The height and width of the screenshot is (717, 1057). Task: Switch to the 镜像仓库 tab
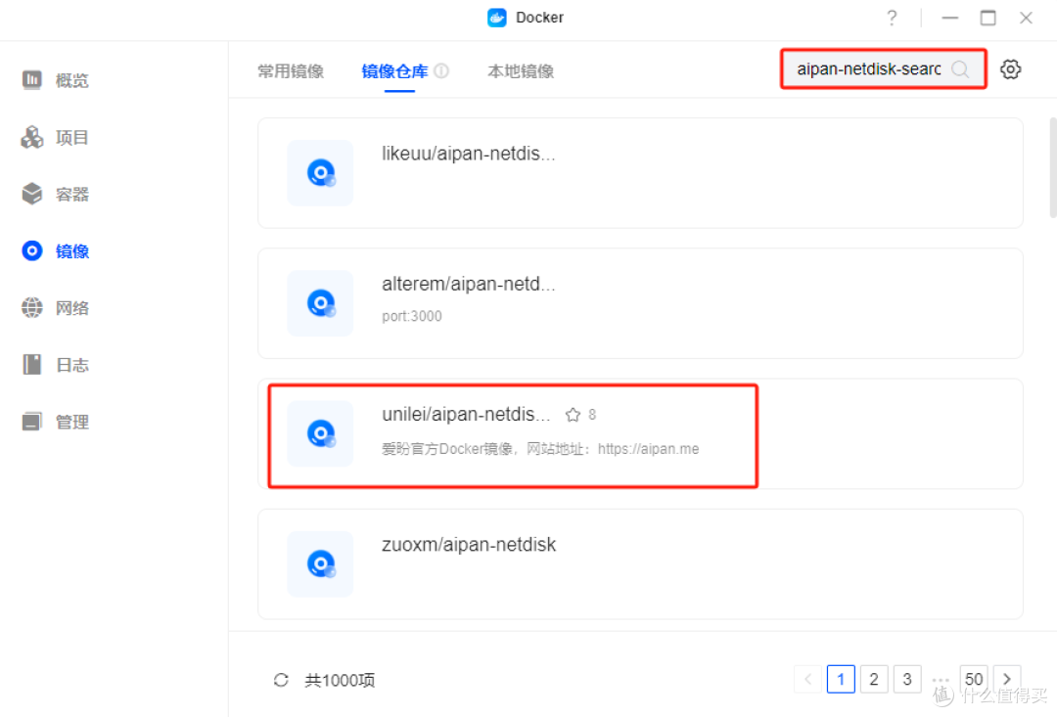[x=395, y=70]
